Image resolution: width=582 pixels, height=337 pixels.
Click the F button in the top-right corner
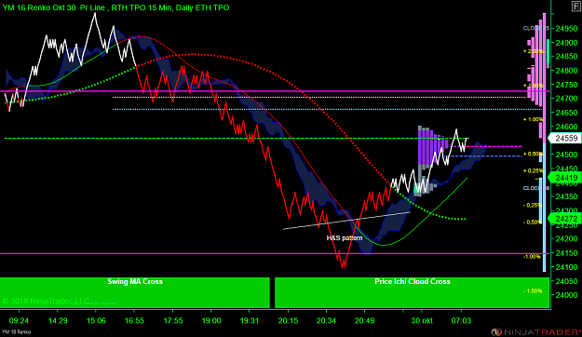click(576, 7)
